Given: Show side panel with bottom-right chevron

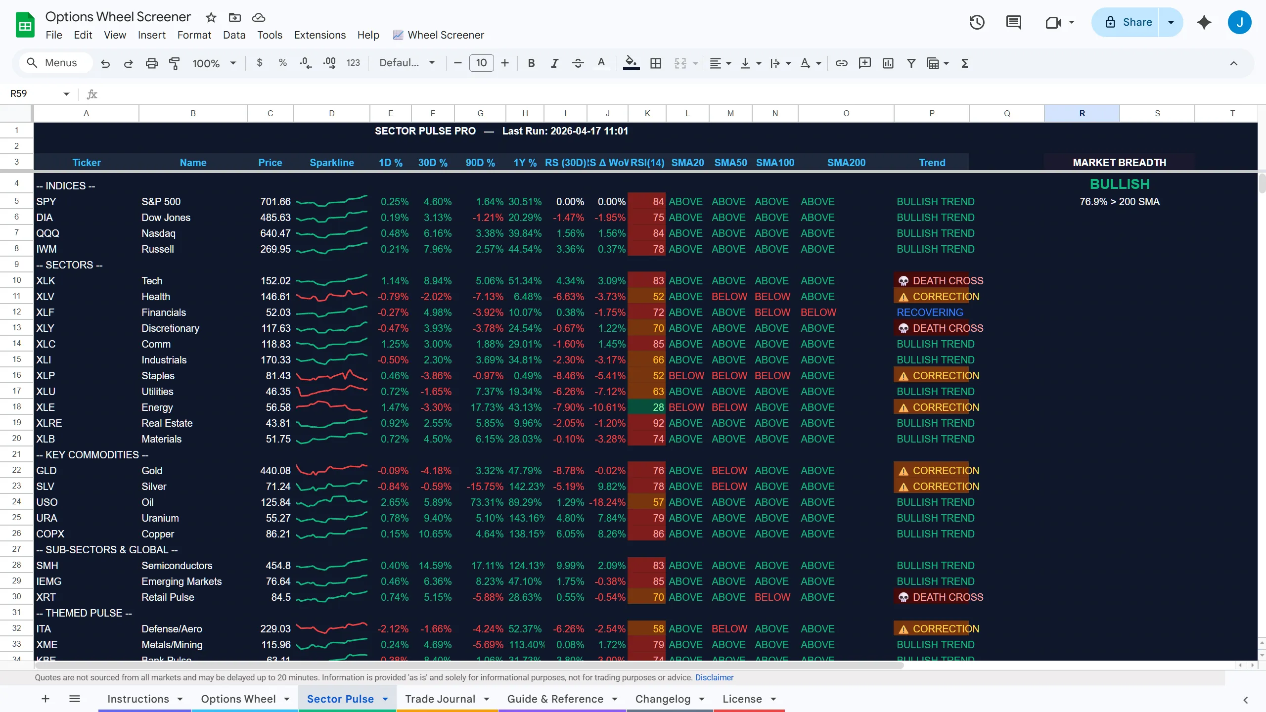Looking at the screenshot, I should point(1246,700).
